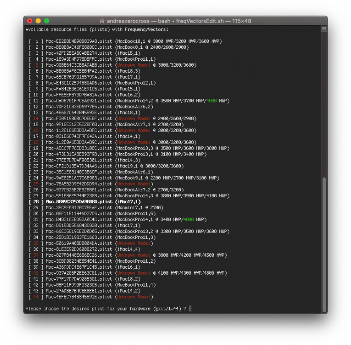Click the home folder icon in the title bar

[x=102, y=21]
